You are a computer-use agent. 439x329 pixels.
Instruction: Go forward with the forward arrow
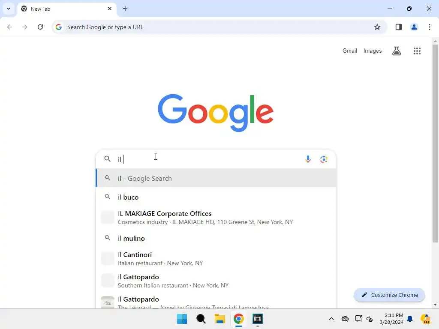(x=24, y=27)
